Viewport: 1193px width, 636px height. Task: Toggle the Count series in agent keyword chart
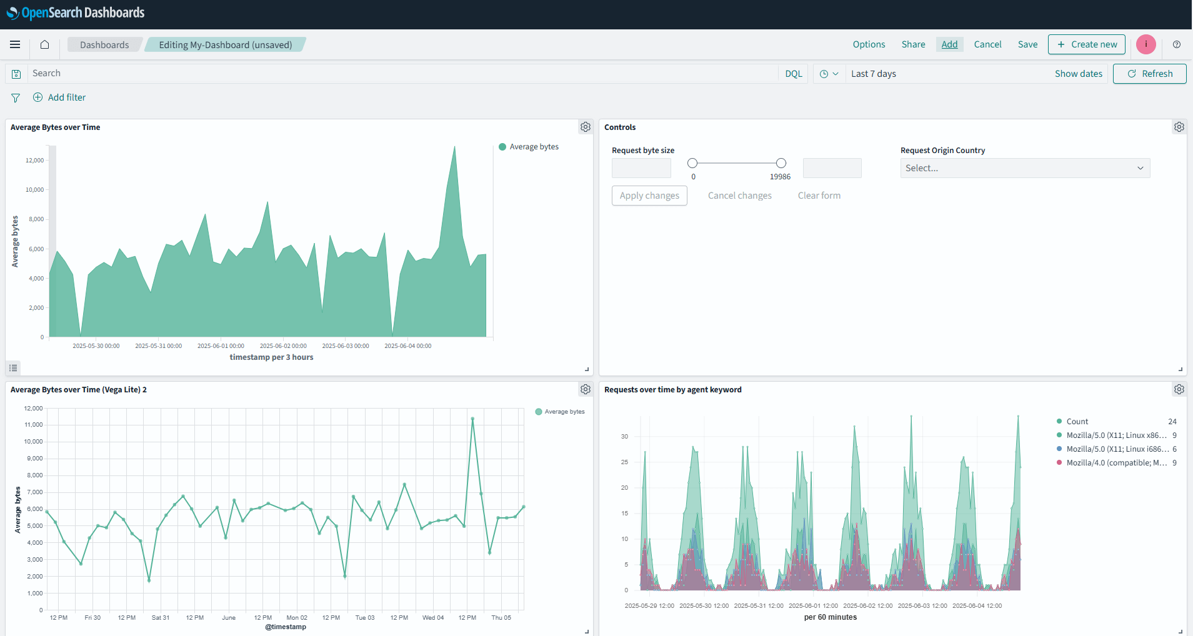pos(1076,421)
